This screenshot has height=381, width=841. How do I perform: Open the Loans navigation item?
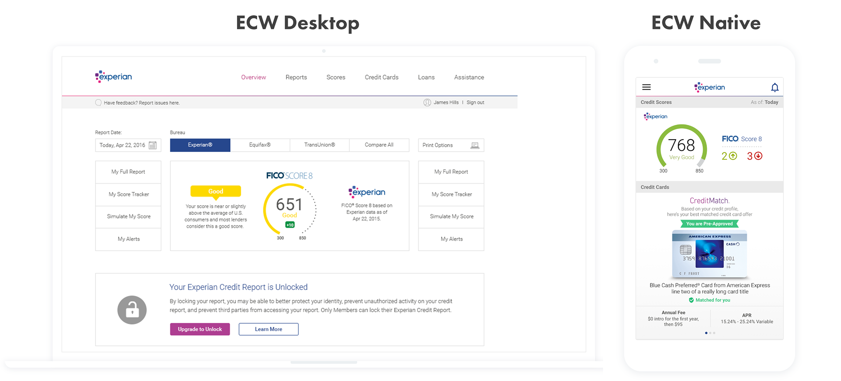pyautogui.click(x=426, y=77)
